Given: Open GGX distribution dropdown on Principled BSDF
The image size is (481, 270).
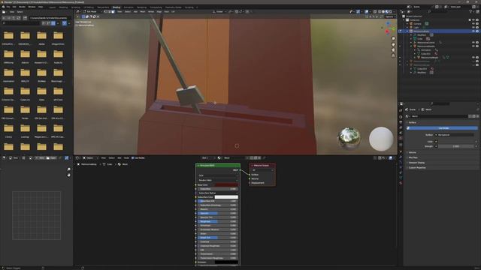Looking at the screenshot, I should click(218, 175).
